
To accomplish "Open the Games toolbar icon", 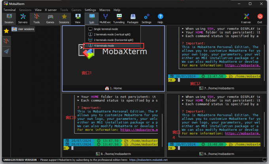I will (50, 19).
